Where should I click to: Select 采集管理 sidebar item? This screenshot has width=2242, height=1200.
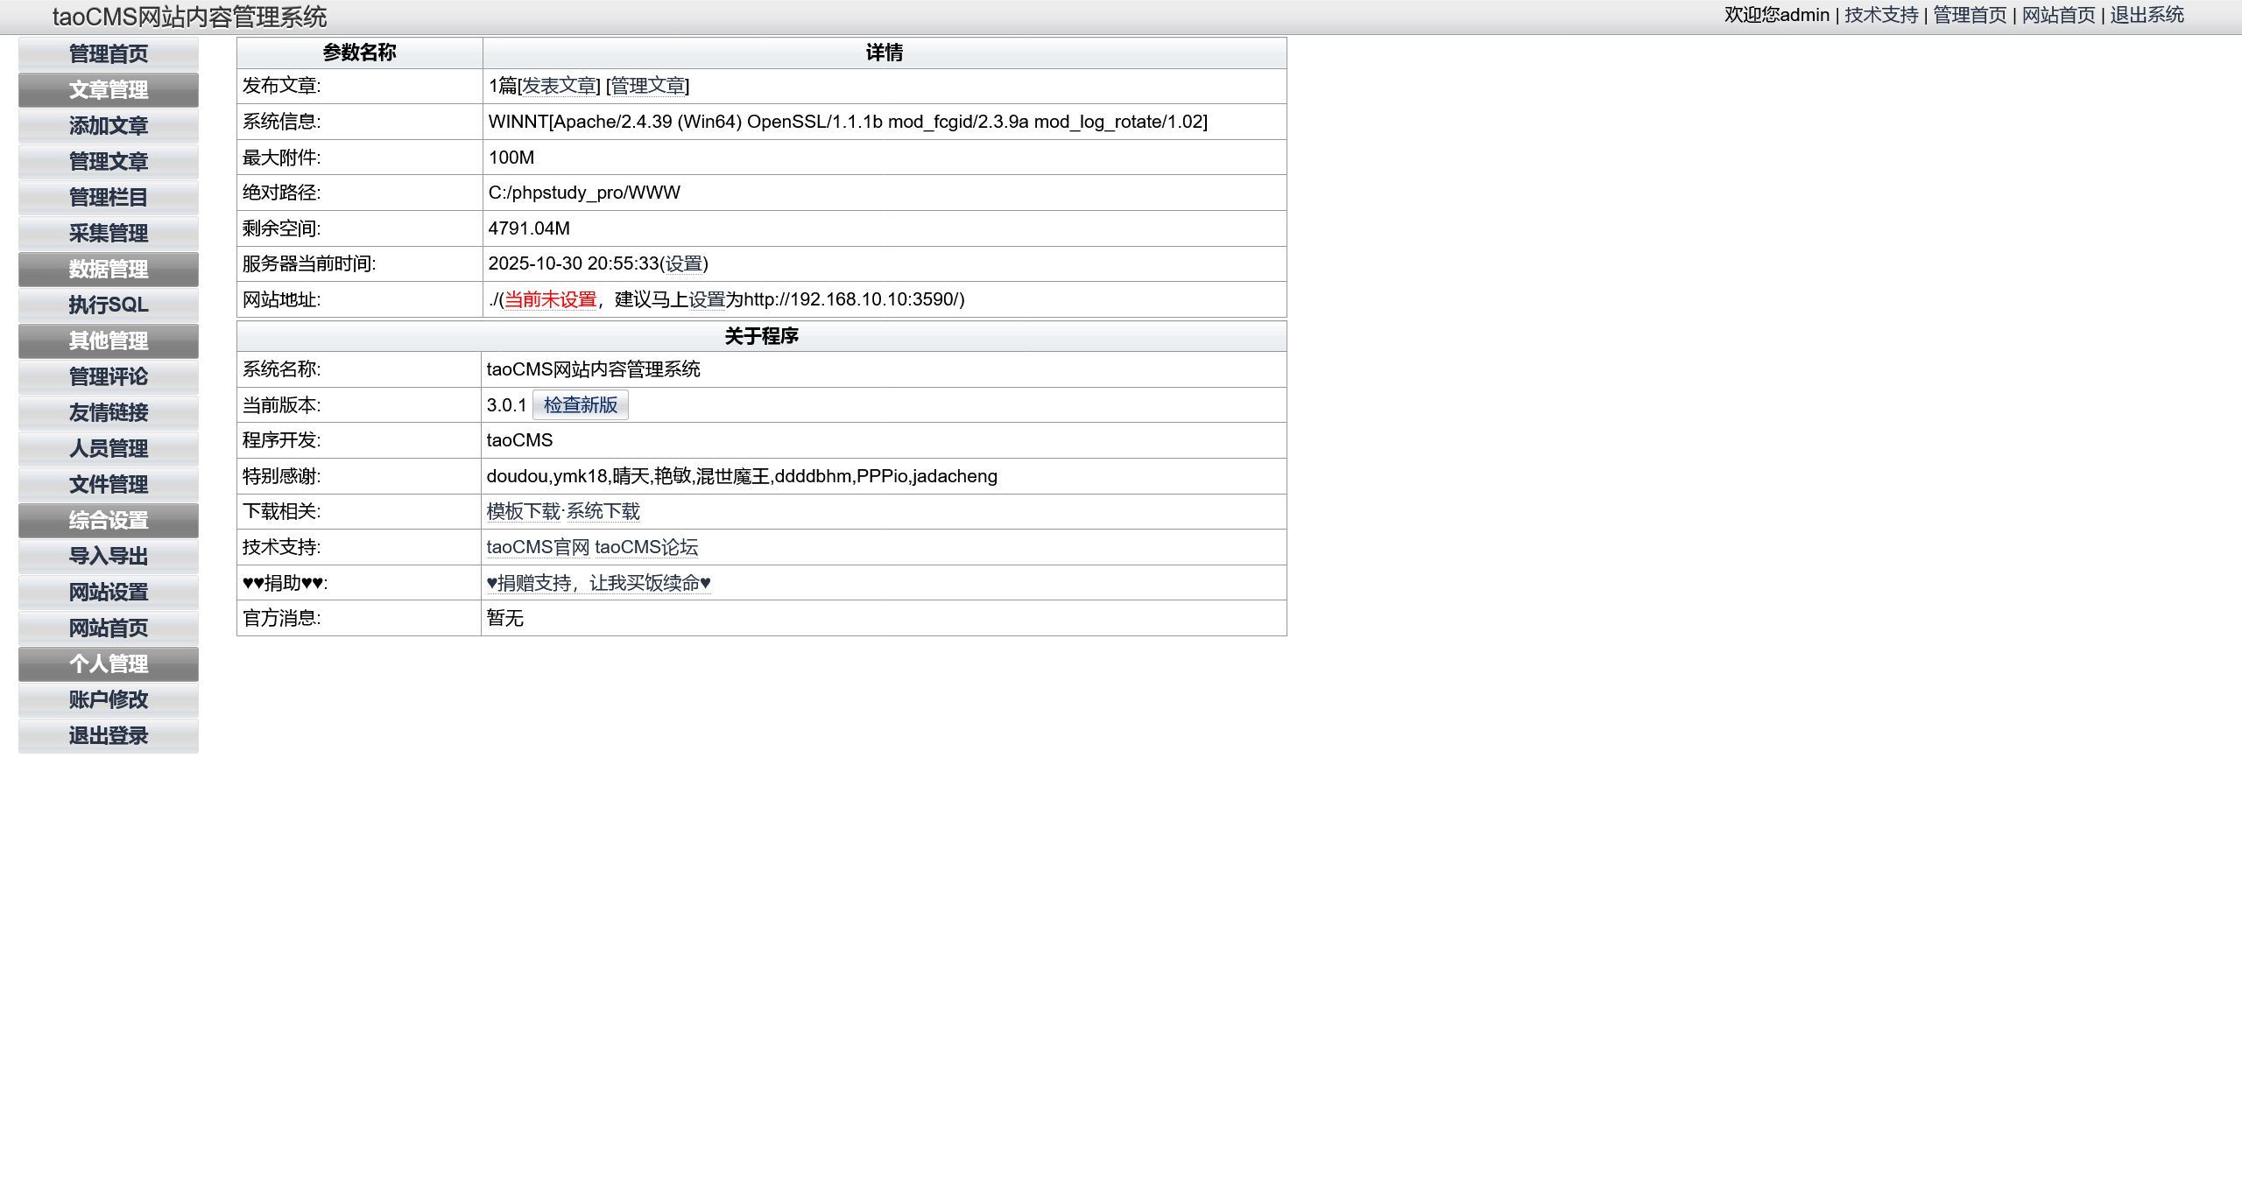pyautogui.click(x=109, y=234)
